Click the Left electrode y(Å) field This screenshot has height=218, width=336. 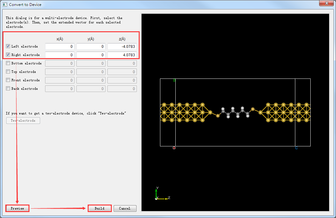(91, 47)
